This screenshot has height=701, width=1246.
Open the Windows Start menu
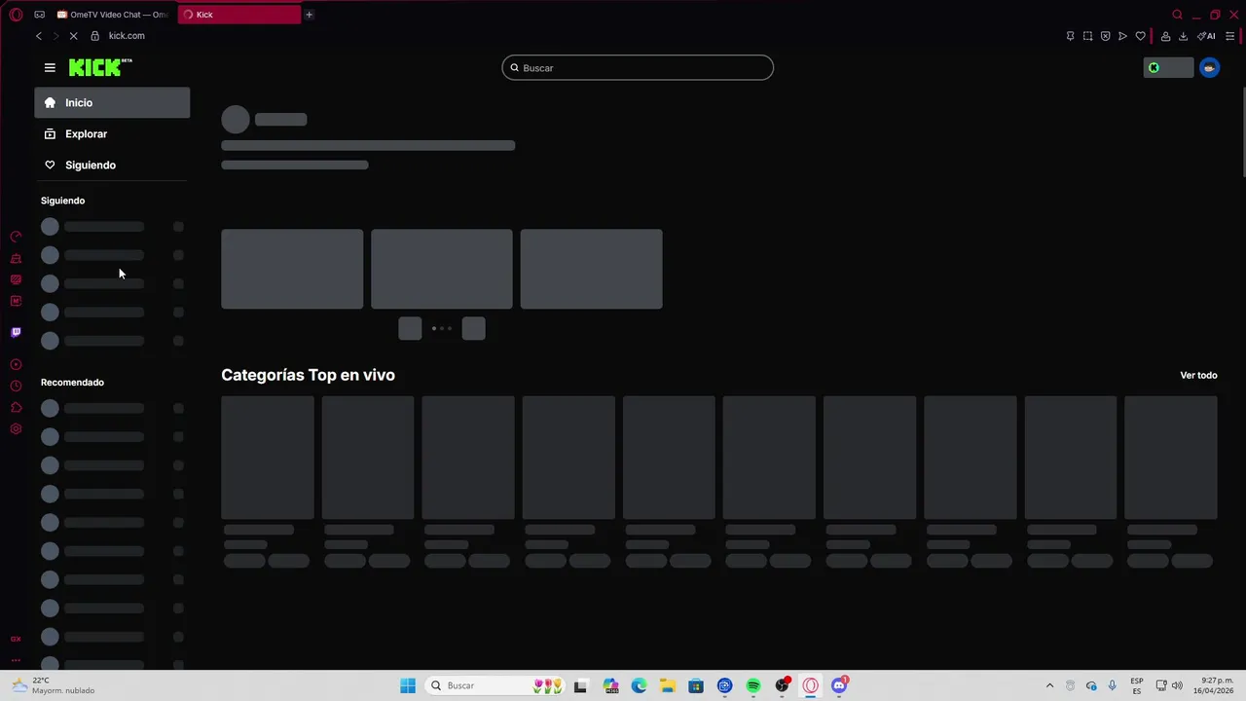tap(408, 685)
